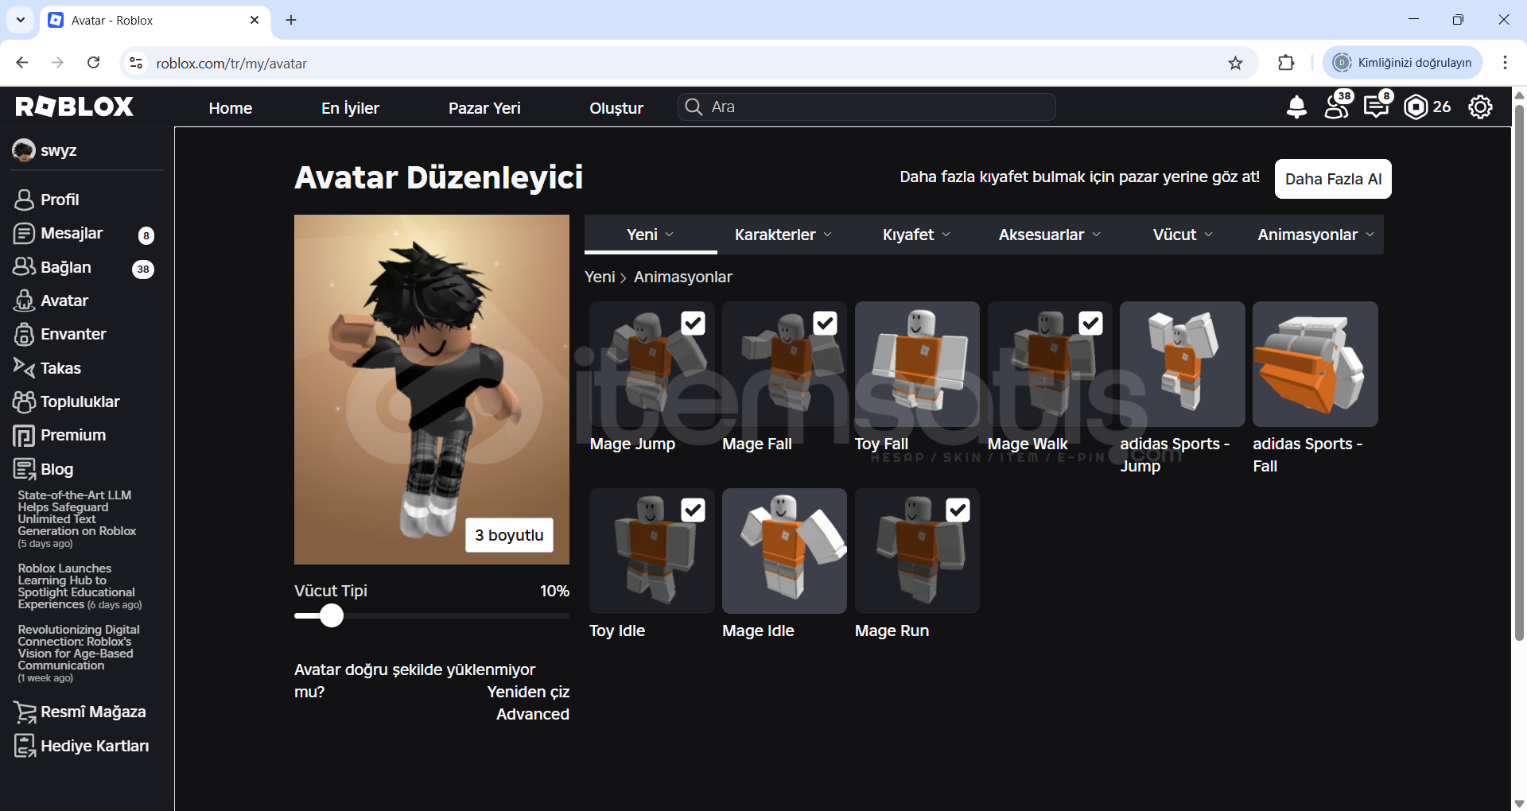The width and height of the screenshot is (1527, 811).
Task: Open blog post State-of-the-Art LLM
Action: pyautogui.click(x=77, y=519)
